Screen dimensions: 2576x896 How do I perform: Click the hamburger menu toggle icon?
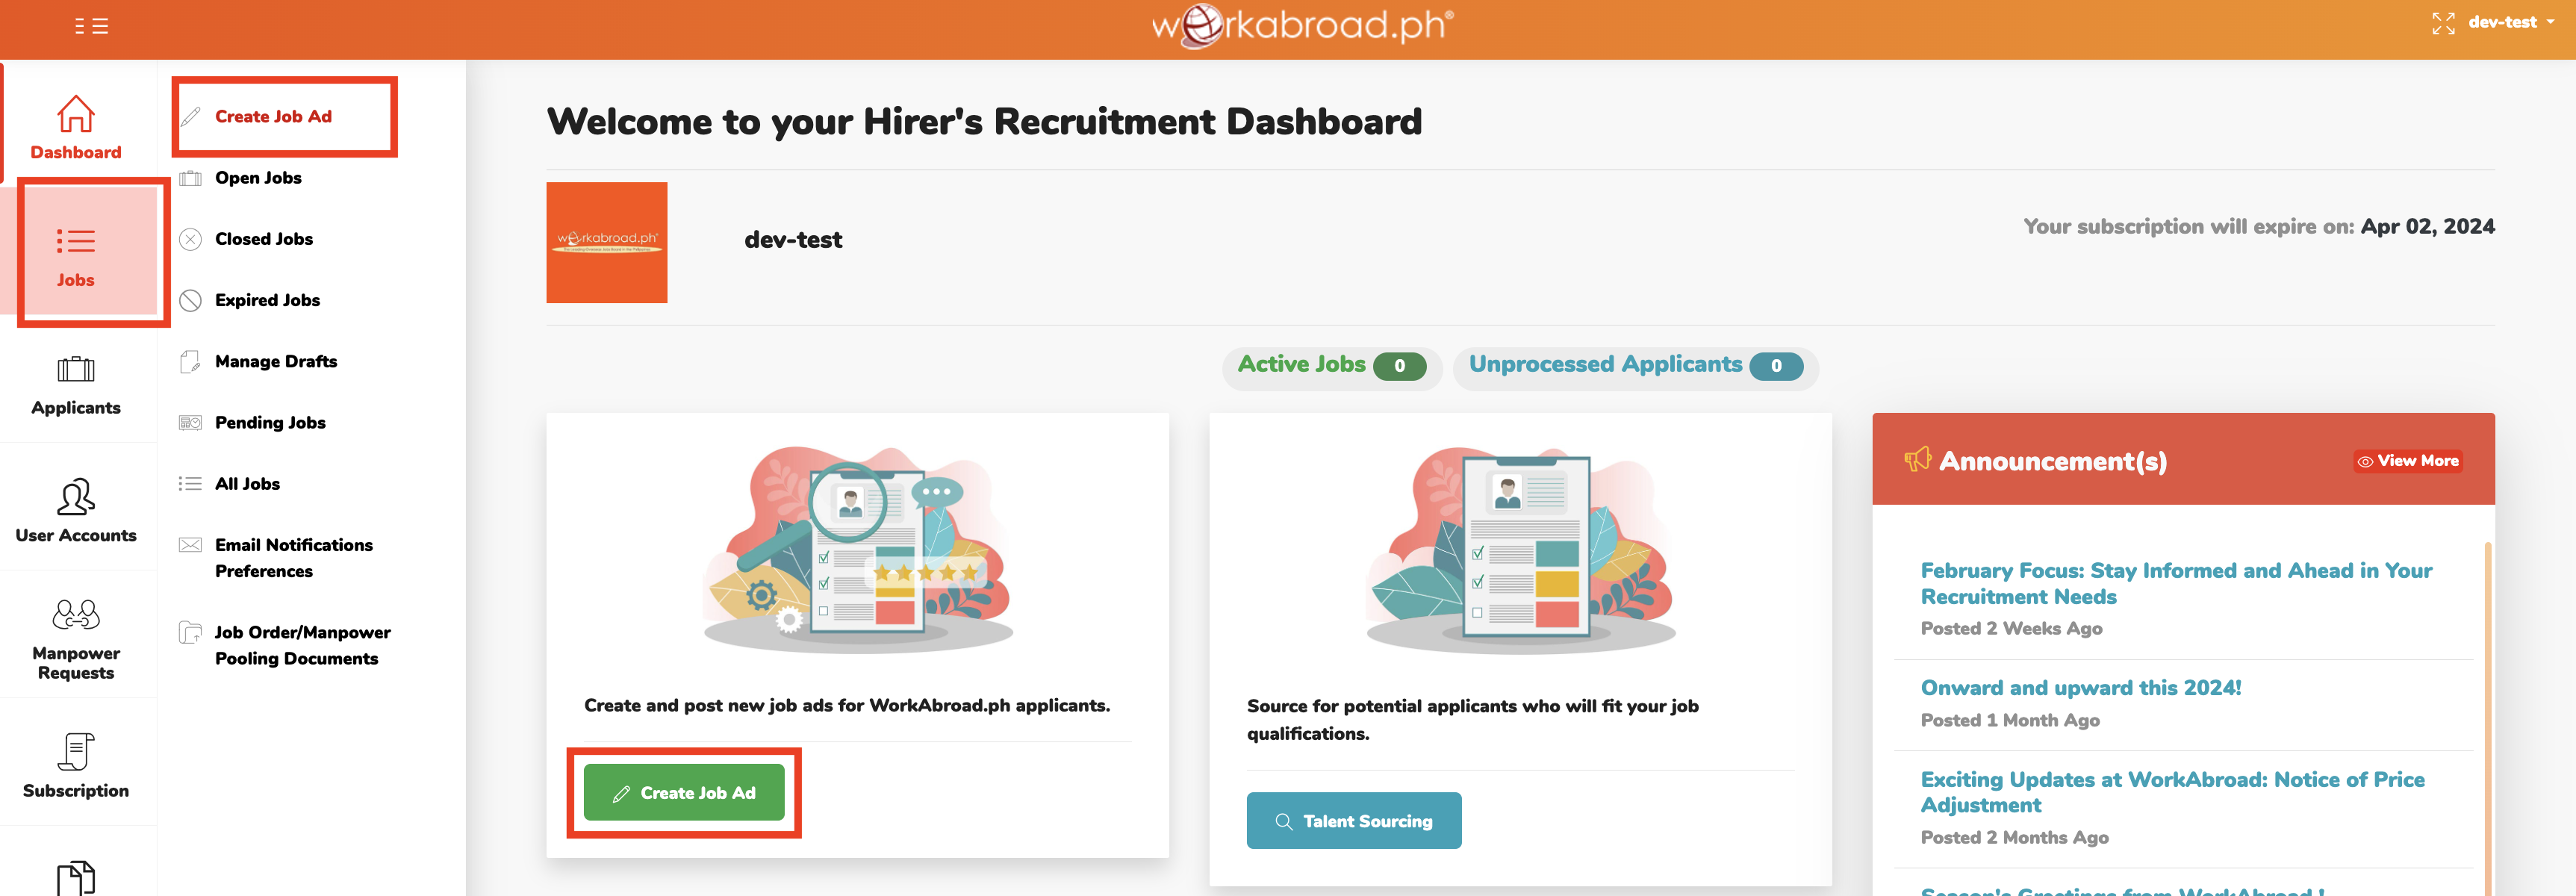(x=91, y=26)
